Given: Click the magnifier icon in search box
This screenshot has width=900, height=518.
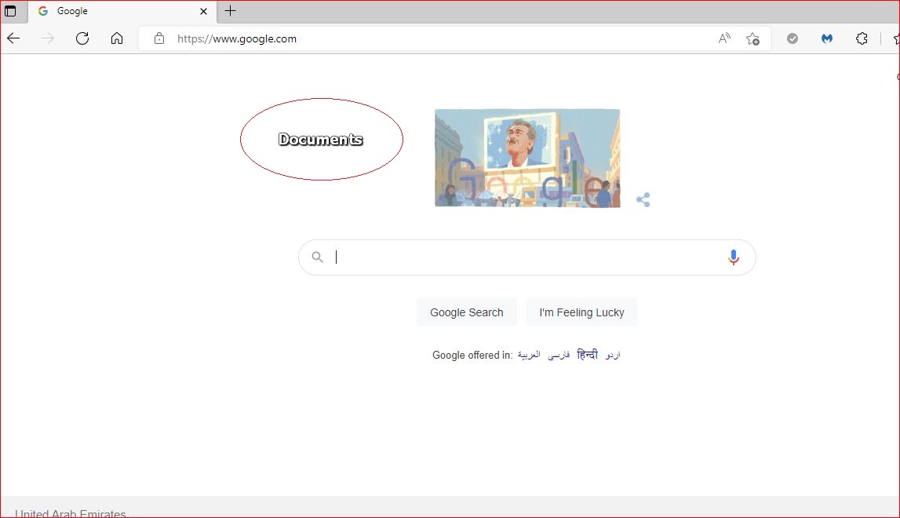Looking at the screenshot, I should (318, 257).
